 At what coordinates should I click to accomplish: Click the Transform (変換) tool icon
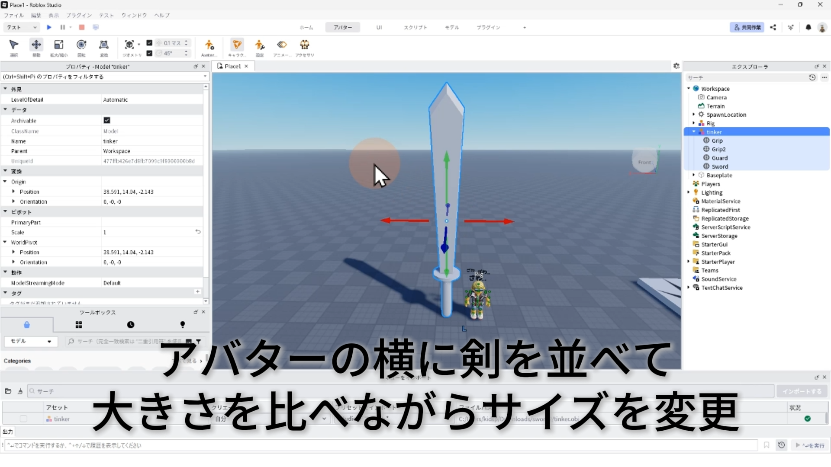click(104, 45)
